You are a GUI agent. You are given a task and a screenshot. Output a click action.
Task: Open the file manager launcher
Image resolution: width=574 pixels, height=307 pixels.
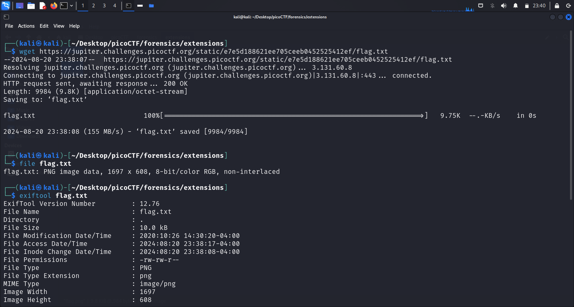click(x=31, y=6)
